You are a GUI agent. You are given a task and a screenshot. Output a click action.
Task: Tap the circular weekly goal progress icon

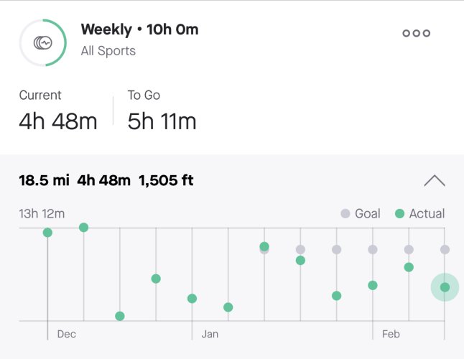click(43, 43)
